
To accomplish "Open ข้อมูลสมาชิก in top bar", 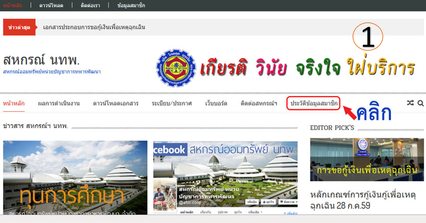I will coord(131,5).
